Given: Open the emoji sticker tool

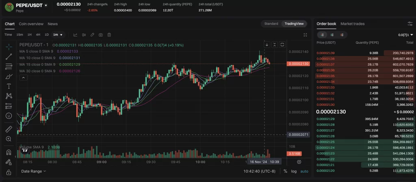Looking at the screenshot, I should pyautogui.click(x=9, y=116).
